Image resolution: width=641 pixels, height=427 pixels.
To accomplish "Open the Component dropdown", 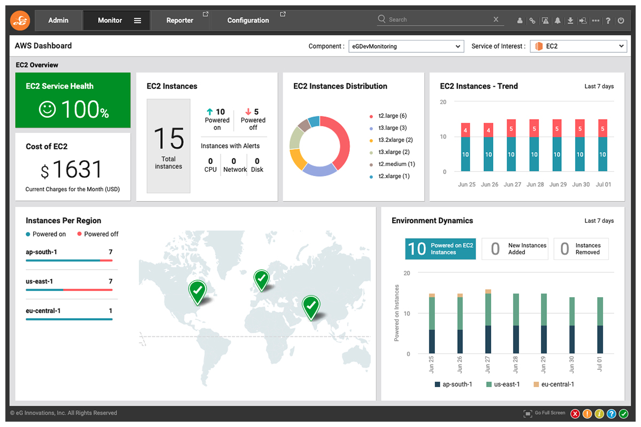I will click(x=406, y=46).
